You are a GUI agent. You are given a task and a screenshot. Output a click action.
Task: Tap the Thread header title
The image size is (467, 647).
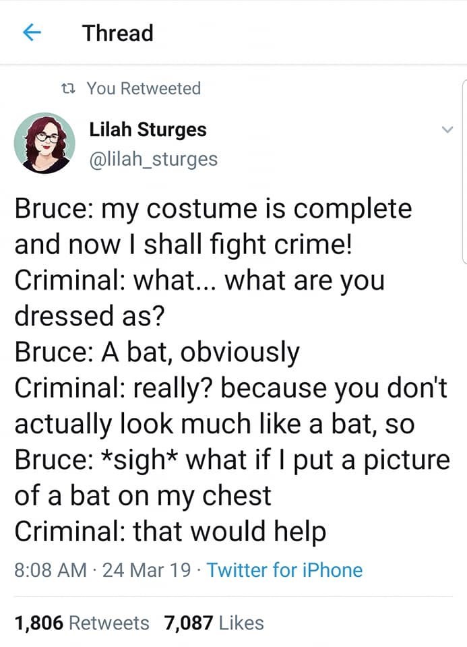[118, 33]
